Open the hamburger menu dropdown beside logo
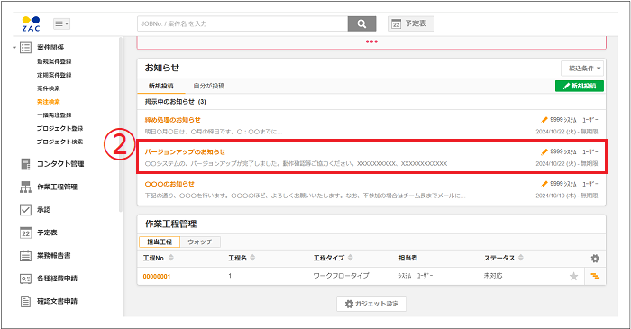The image size is (631, 329). pos(61,23)
